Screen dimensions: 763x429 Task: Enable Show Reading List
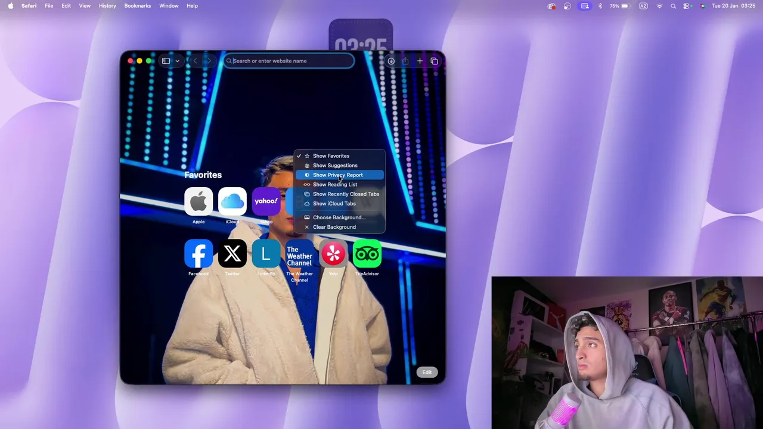coord(340,185)
